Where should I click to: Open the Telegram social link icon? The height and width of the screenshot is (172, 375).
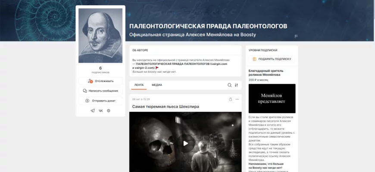pos(93,111)
